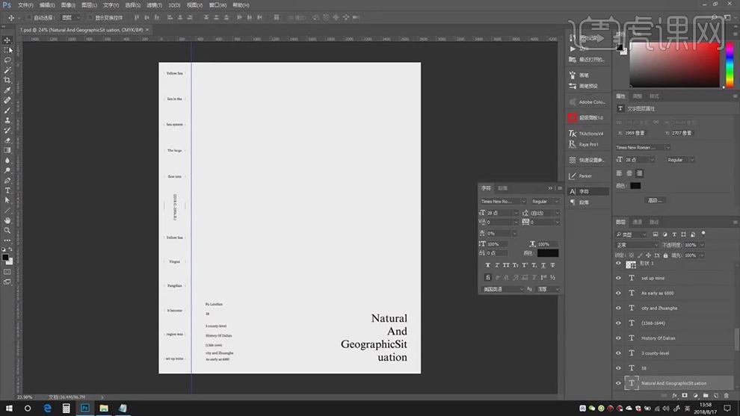Hide the '(1368-1644)' layer

pos(618,323)
